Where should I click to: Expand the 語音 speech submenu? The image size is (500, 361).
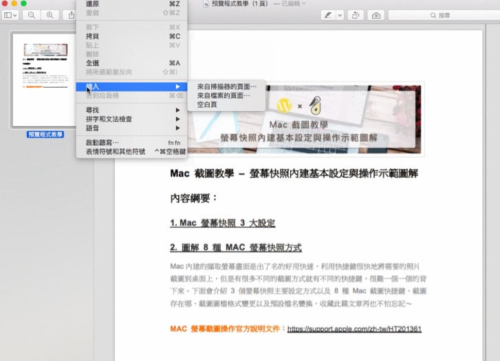tap(131, 128)
